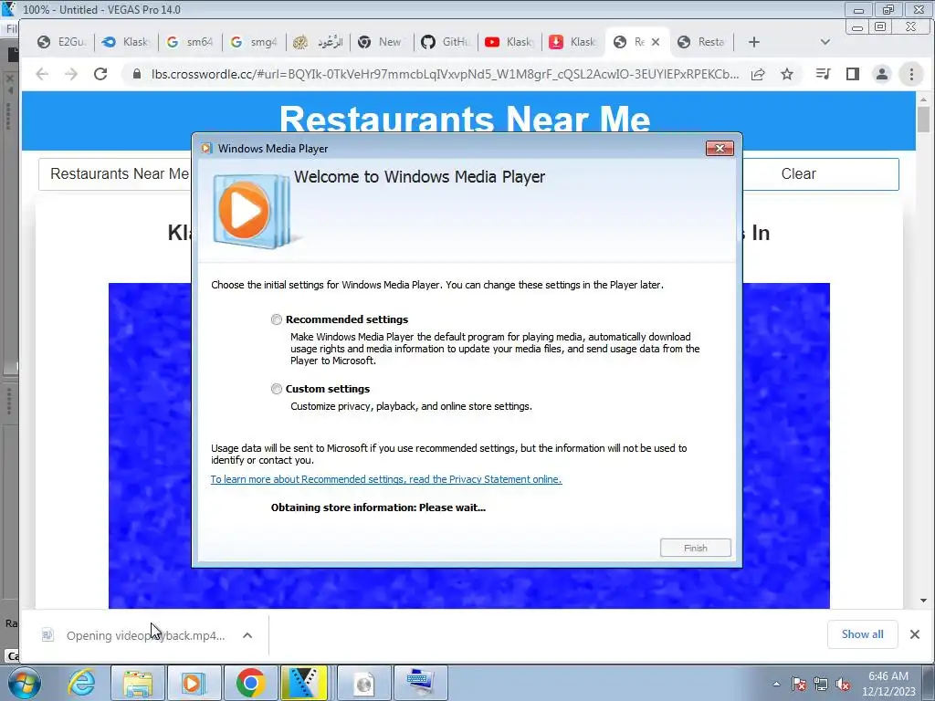Viewport: 935px width, 701px height.
Task: Open Windows Explorer from taskbar
Action: (137, 683)
